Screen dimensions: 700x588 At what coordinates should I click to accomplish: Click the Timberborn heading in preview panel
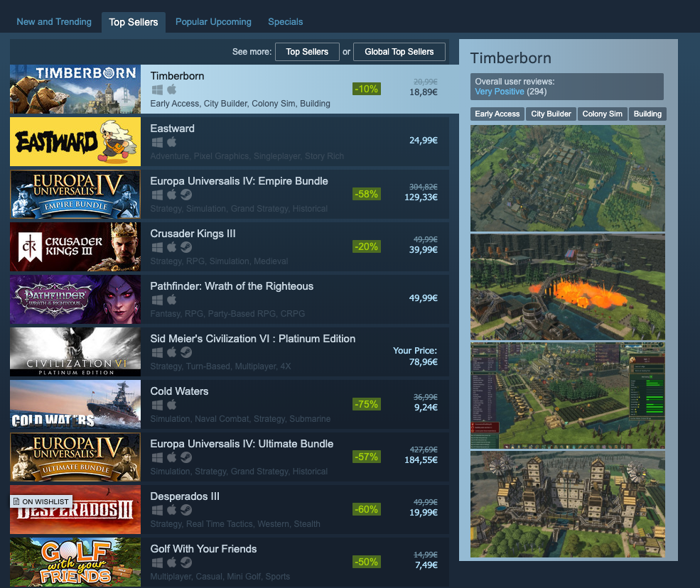[x=511, y=58]
